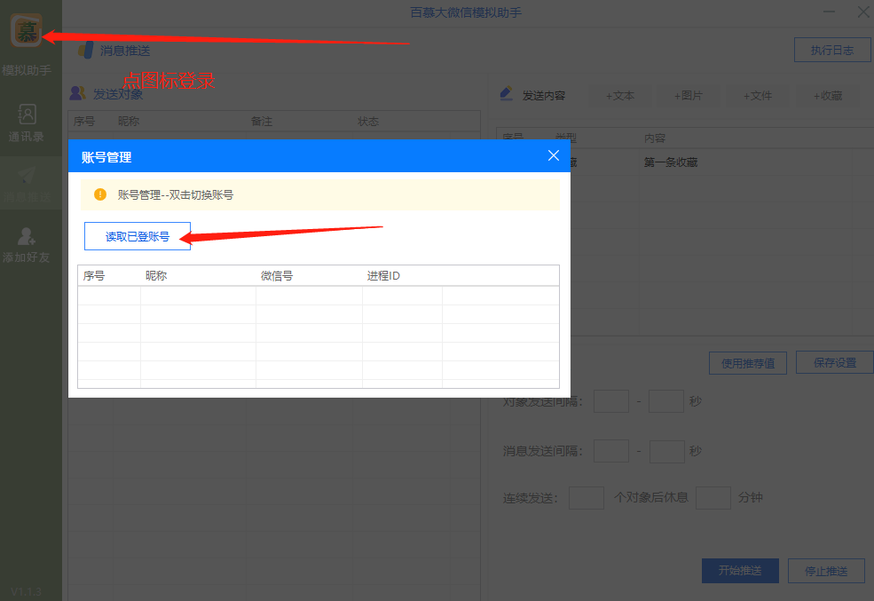Add a file with +文件 button
The width and height of the screenshot is (874, 601).
tap(758, 95)
